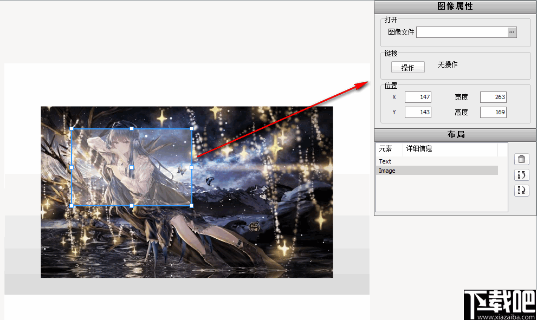Click the bottom-right selection handle
Screen dimensions: 537x320
pos(191,206)
